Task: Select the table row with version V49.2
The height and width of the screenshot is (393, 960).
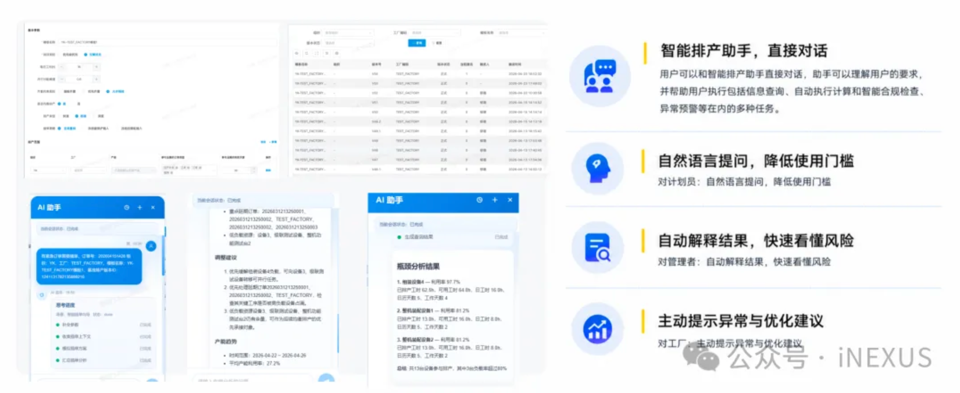Action: click(420, 122)
